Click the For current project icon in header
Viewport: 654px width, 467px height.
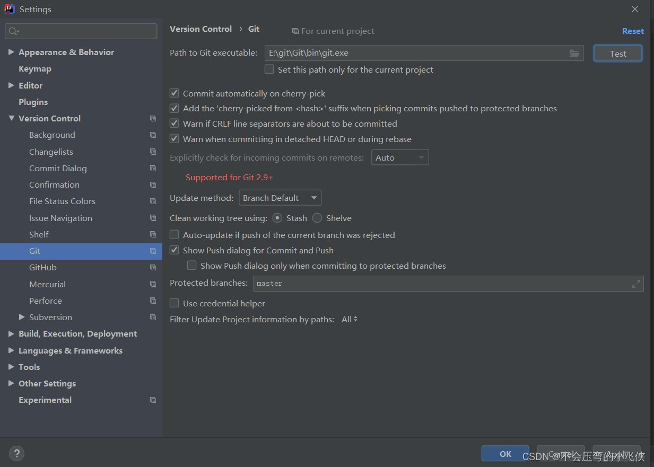[x=295, y=31]
